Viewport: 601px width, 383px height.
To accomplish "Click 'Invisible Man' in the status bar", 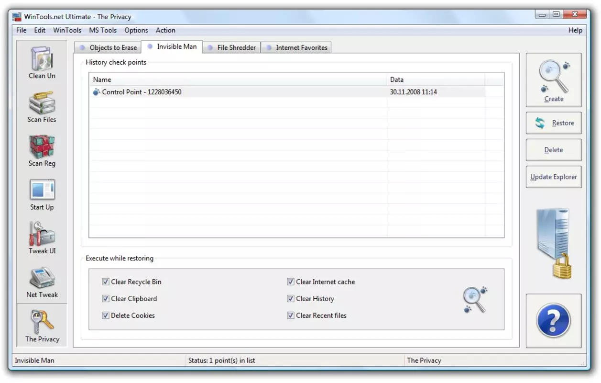I will [x=34, y=360].
